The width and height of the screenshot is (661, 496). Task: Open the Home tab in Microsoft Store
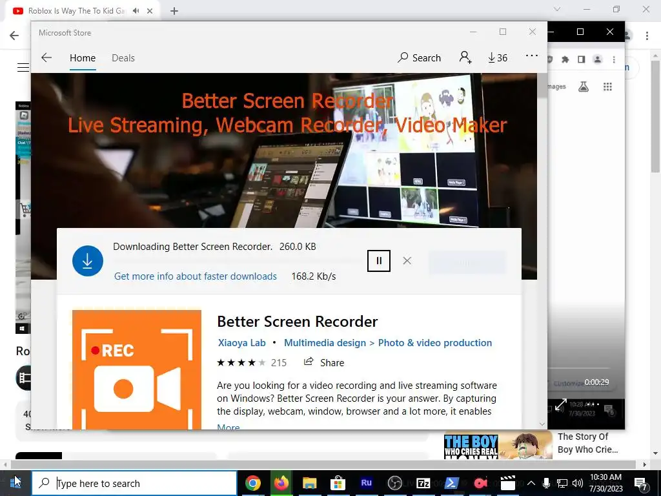[x=83, y=58]
